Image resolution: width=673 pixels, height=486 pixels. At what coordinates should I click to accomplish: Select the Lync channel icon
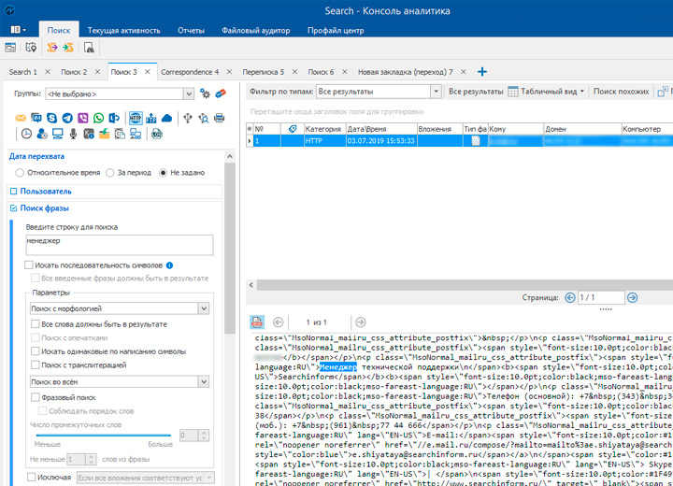coord(114,118)
